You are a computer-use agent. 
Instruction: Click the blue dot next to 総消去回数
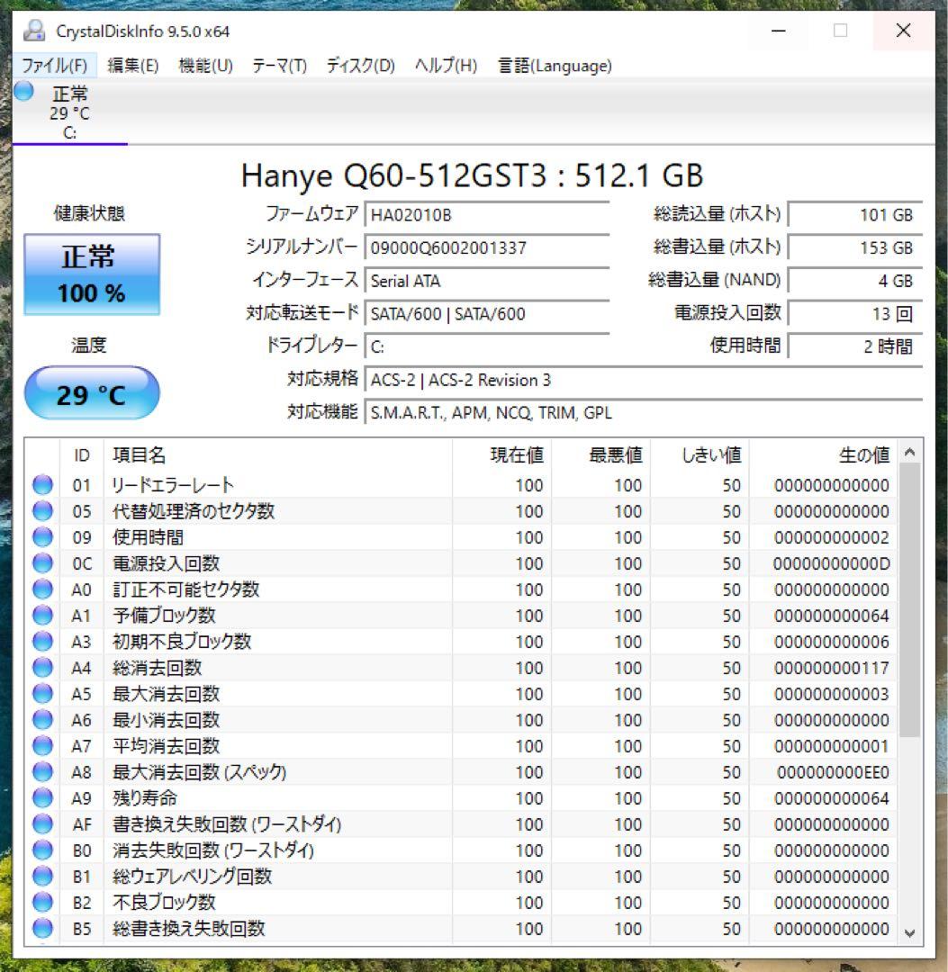[x=41, y=668]
